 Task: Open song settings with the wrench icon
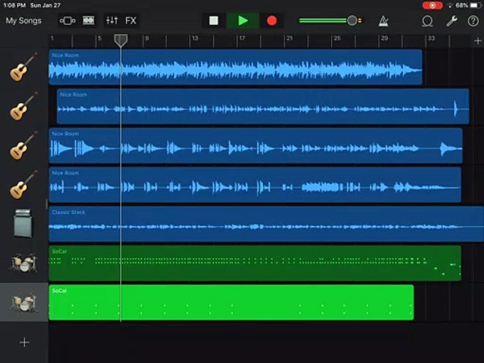pos(452,21)
